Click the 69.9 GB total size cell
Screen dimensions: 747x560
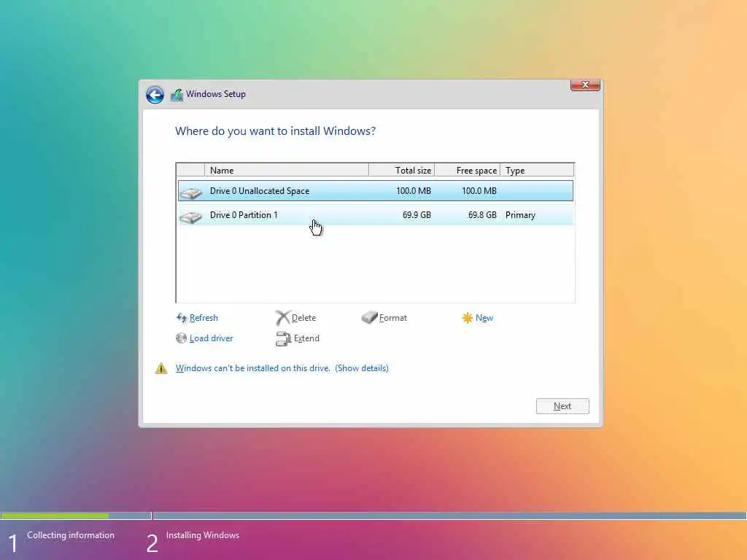point(417,215)
